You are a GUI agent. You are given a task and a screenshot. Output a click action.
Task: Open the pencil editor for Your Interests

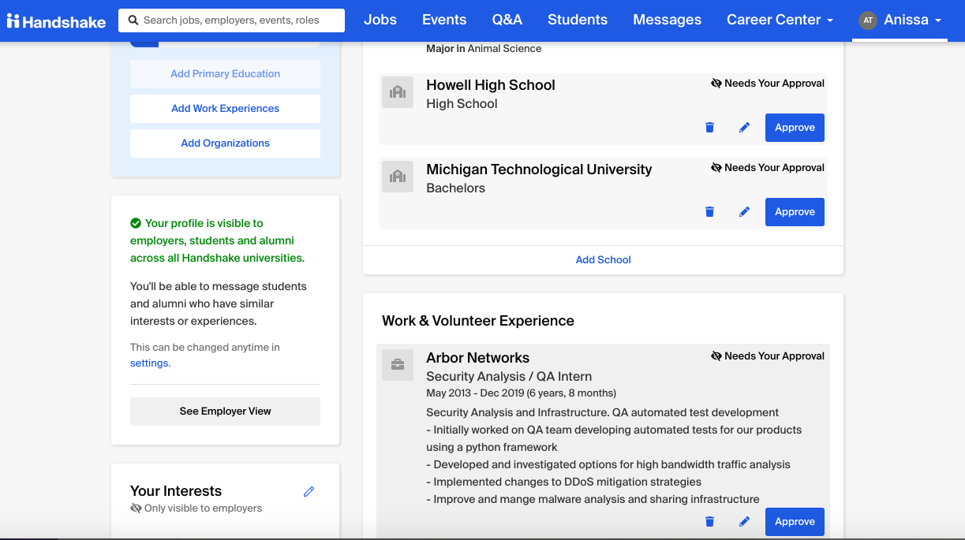[309, 491]
